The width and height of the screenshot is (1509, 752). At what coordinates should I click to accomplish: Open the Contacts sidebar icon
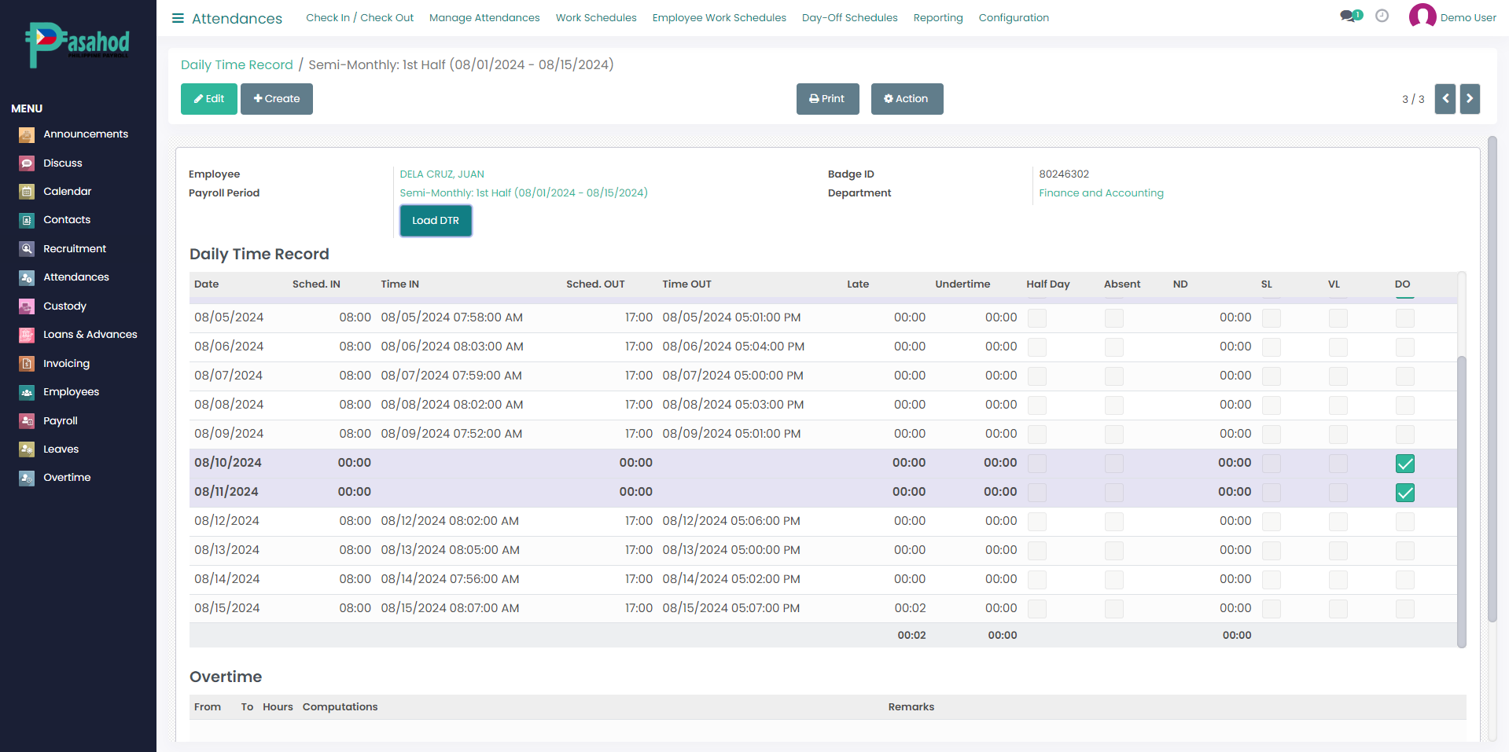click(27, 221)
